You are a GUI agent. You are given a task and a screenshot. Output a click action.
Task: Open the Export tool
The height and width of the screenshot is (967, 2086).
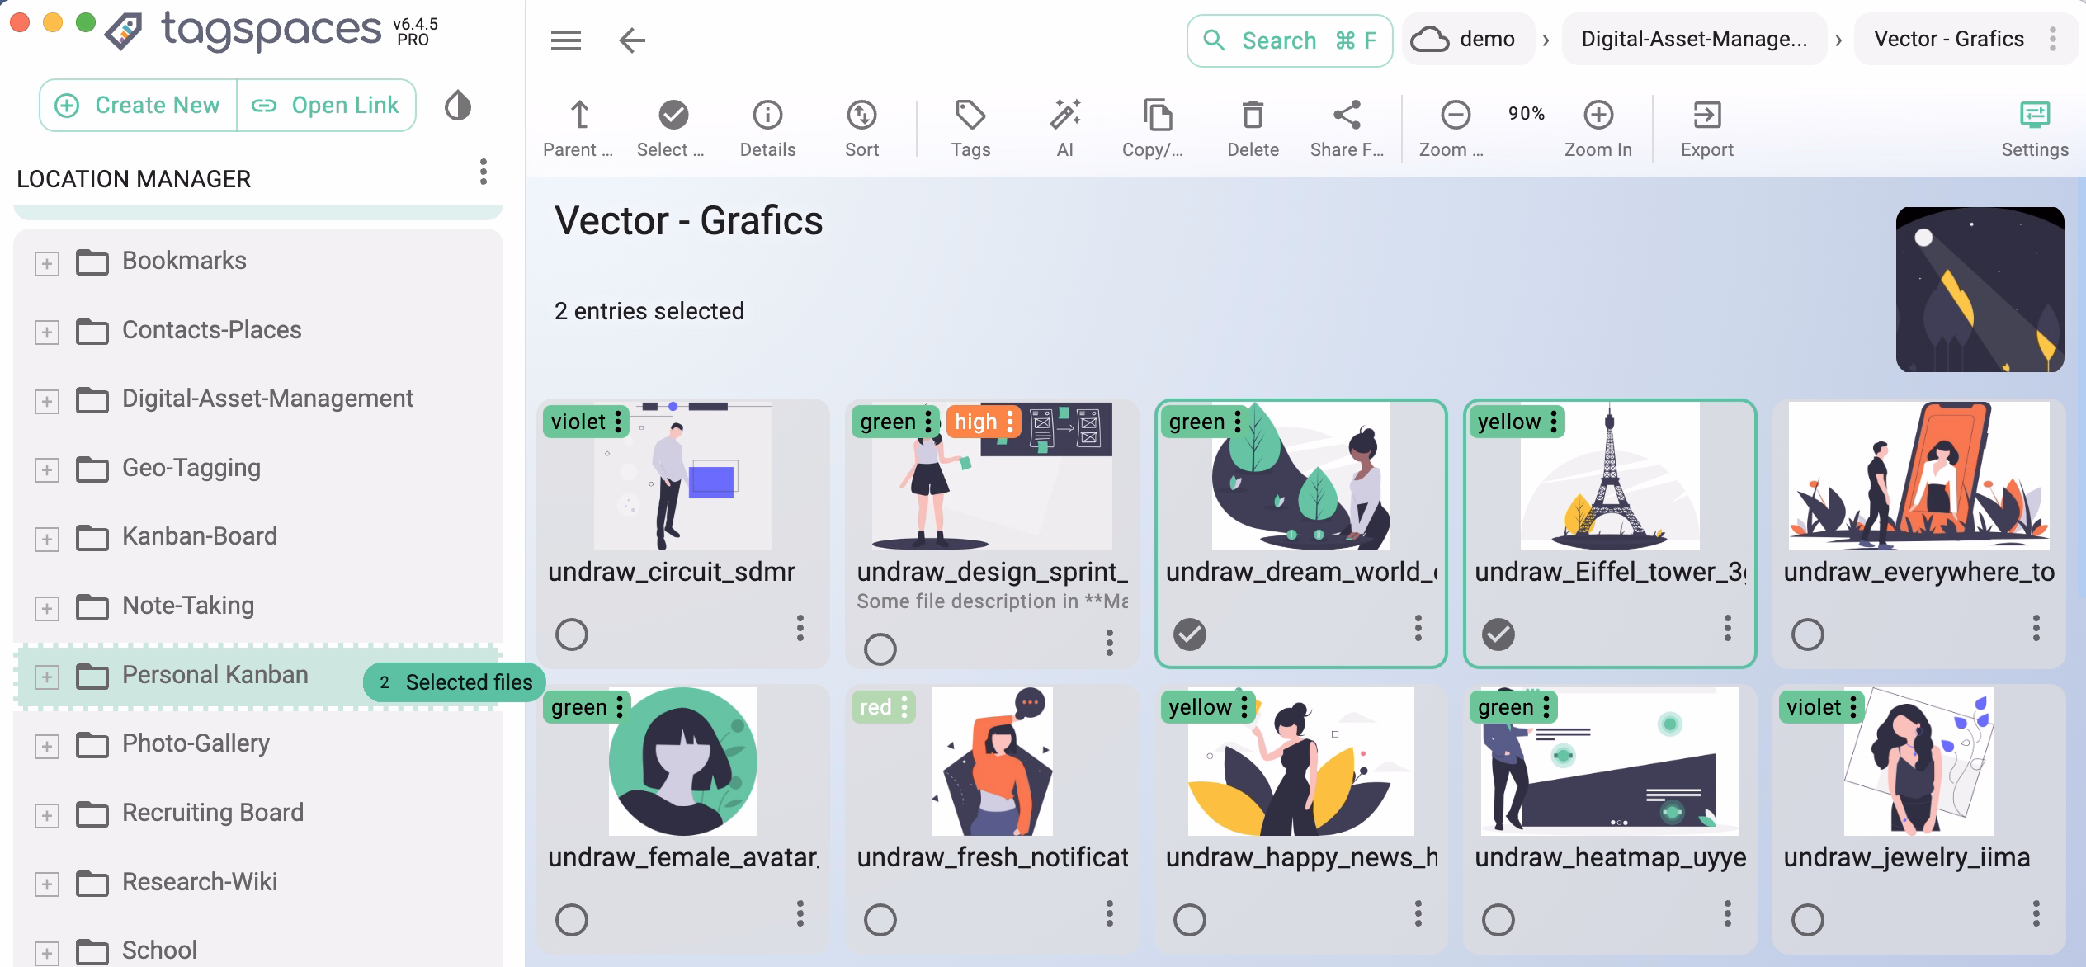click(1706, 125)
